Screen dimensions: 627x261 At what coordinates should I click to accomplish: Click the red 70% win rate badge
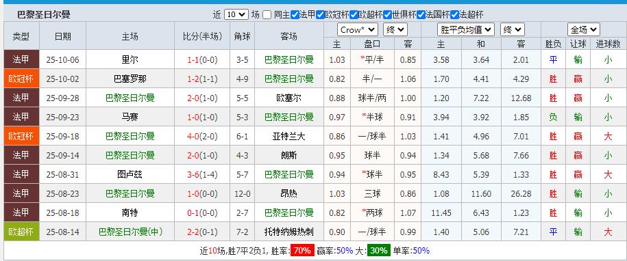coord(303,251)
